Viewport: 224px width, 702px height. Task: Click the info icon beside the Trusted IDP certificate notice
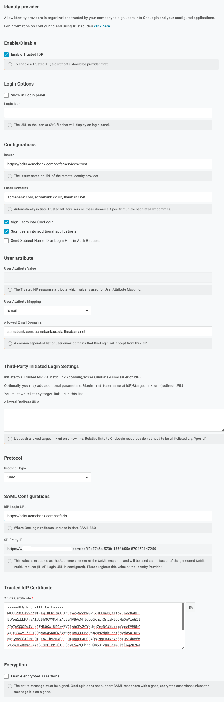tap(10, 64)
